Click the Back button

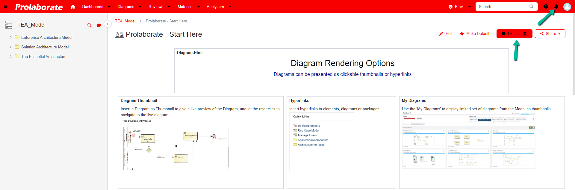[x=456, y=7]
